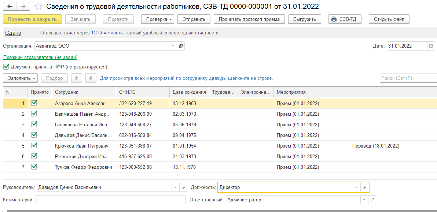Move row down with arrow icon

point(91,78)
